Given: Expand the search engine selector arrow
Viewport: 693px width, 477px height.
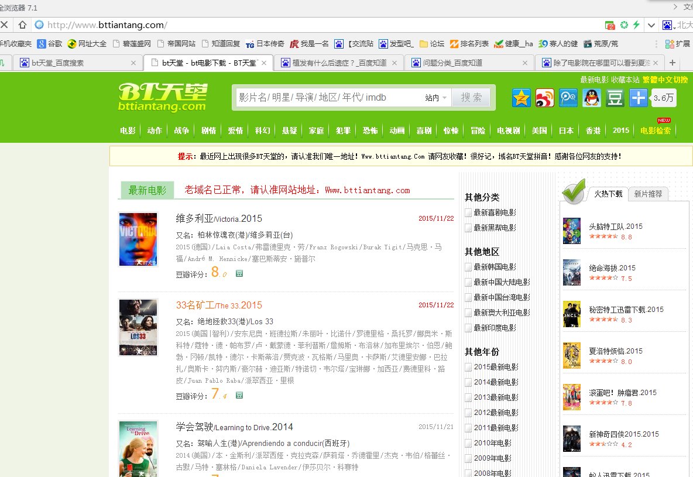Looking at the screenshot, I should (674, 28).
